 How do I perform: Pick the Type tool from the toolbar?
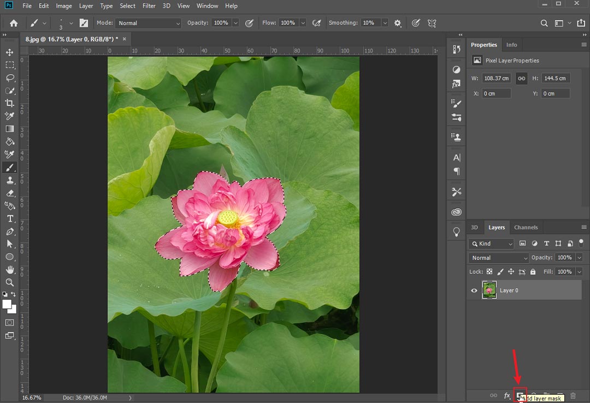(10, 218)
